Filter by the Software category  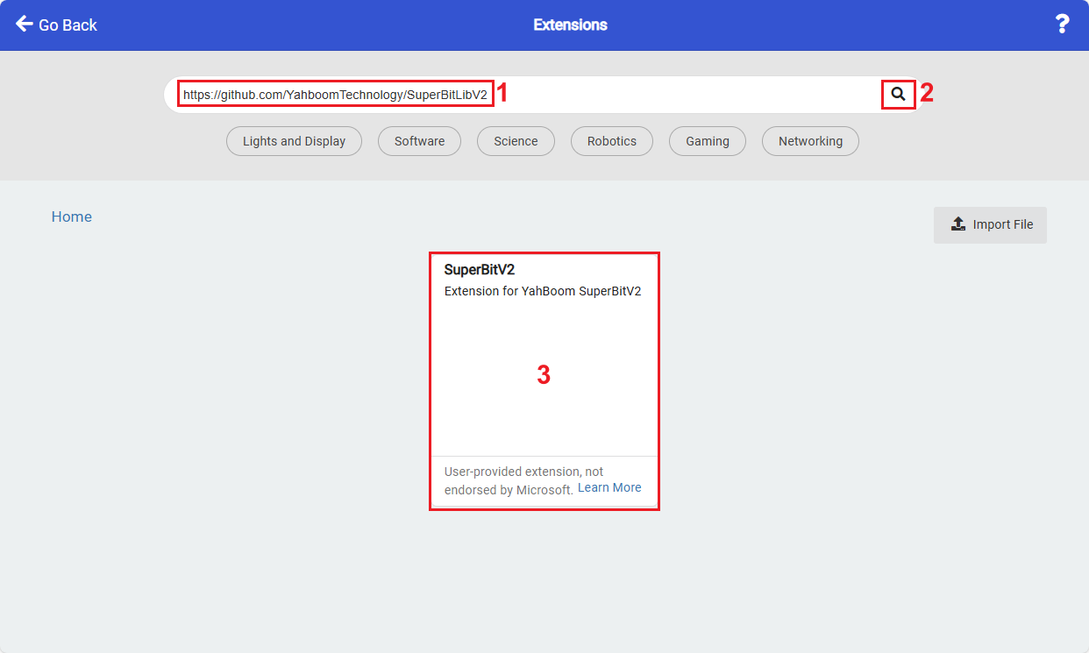click(419, 141)
